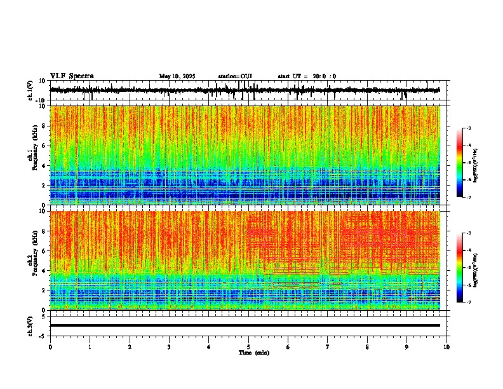The height and width of the screenshot is (389, 503).
Task: Click the "-7" label on ch.2 colorbar
Action: [x=469, y=302]
